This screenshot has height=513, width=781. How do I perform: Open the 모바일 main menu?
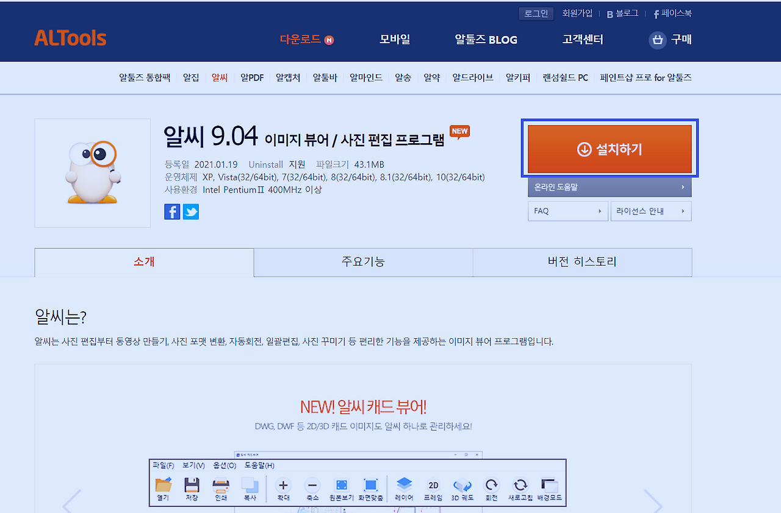tap(395, 40)
